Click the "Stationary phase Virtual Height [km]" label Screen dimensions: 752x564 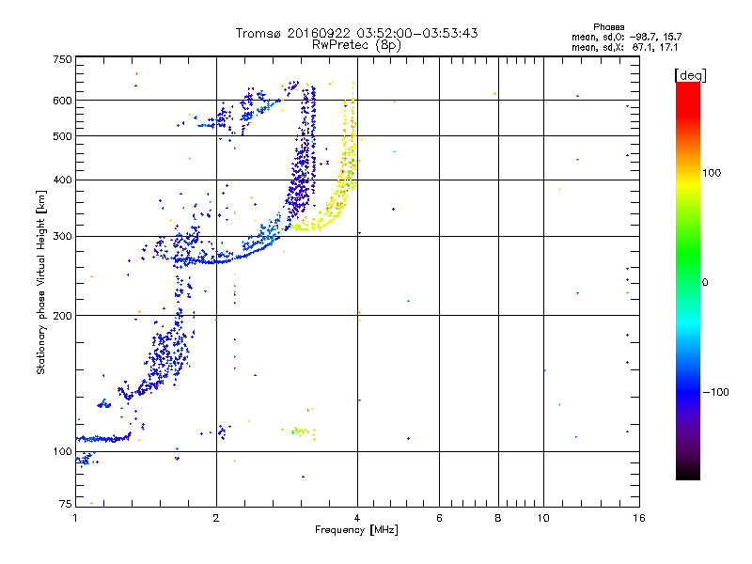[41, 283]
